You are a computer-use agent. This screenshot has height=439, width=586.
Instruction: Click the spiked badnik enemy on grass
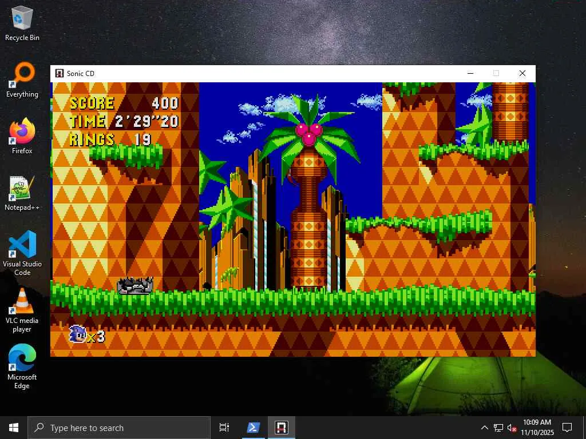135,286
